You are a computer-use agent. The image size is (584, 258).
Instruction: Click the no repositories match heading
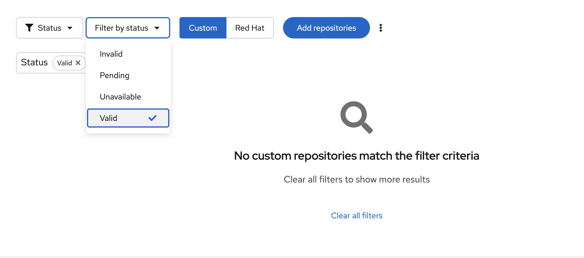click(x=356, y=156)
